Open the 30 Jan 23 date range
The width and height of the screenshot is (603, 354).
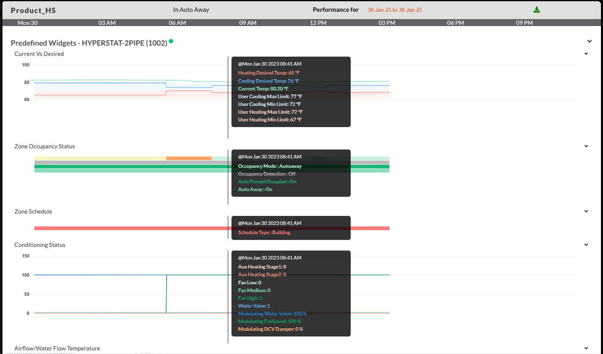click(x=395, y=10)
